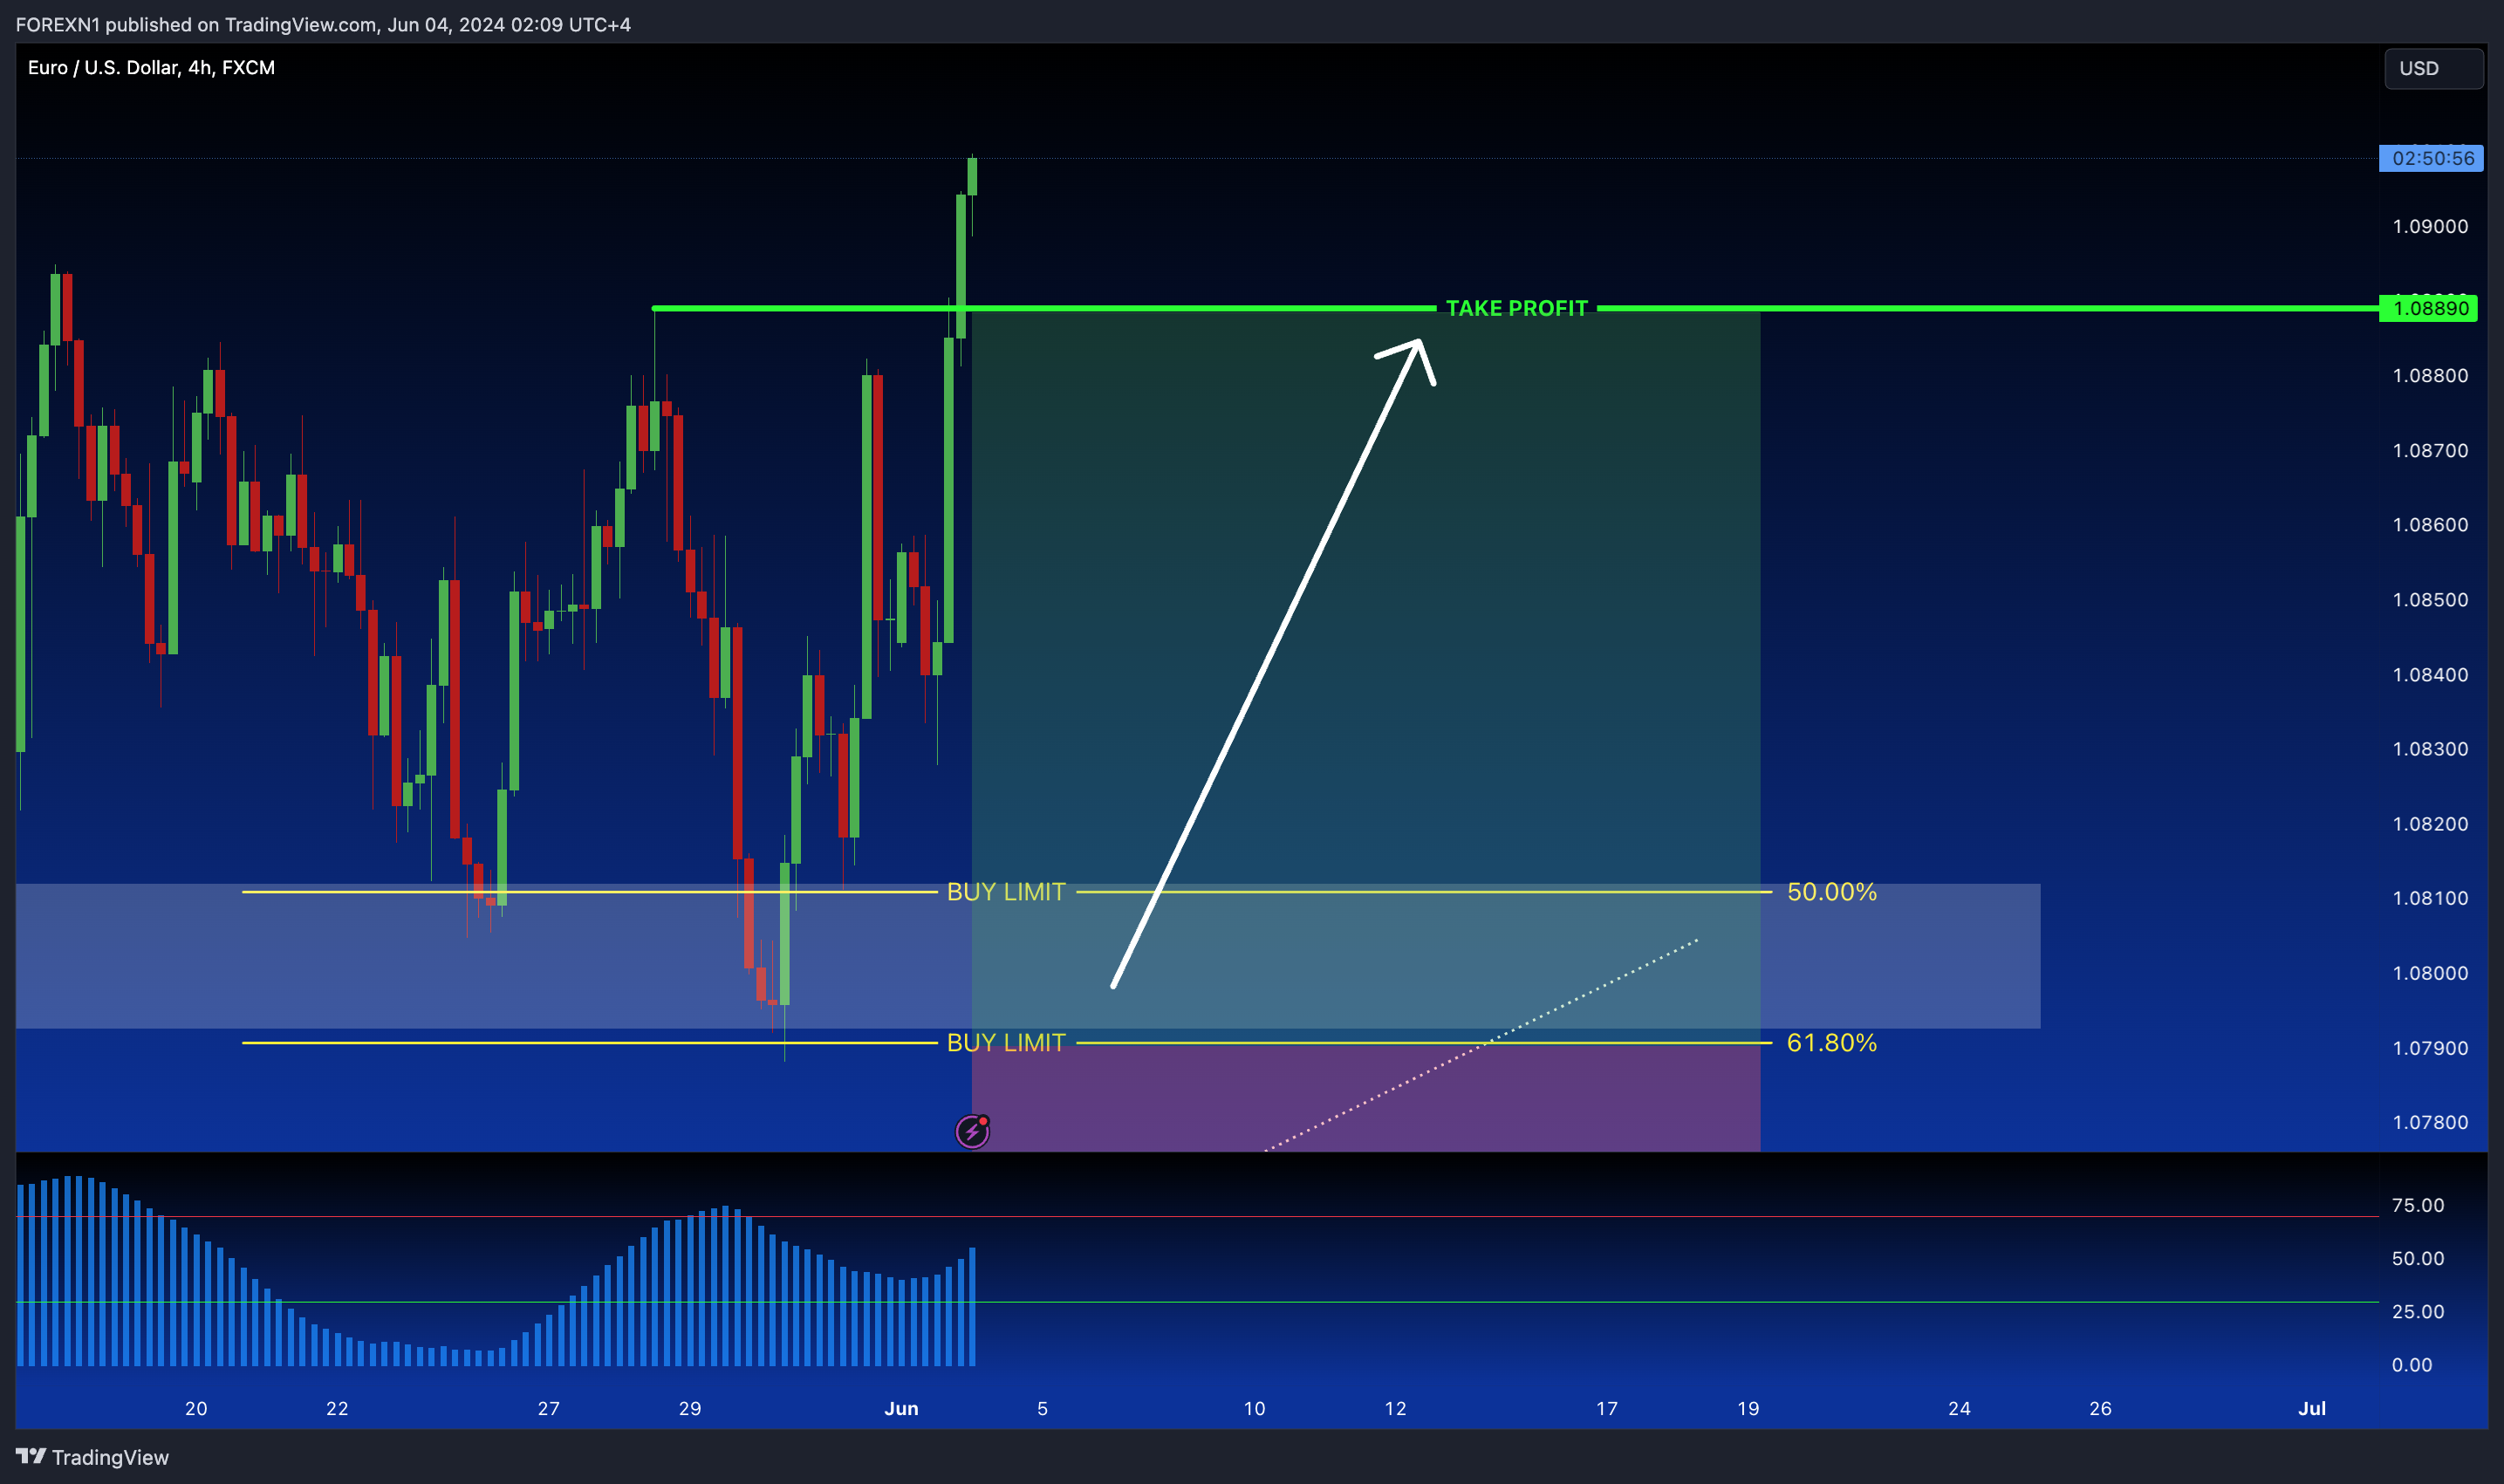
Task: Click the 1.08800 price axis label
Action: (x=2430, y=375)
